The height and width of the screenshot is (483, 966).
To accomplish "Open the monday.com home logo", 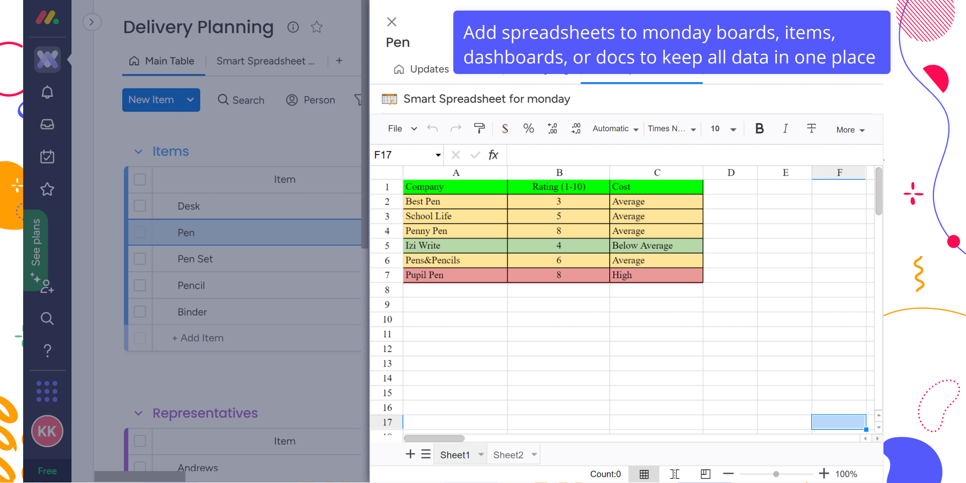I will pos(47,18).
